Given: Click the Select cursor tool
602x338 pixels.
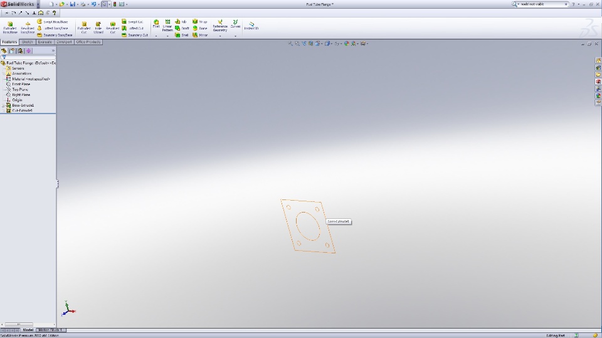Looking at the screenshot, I should (103, 4).
